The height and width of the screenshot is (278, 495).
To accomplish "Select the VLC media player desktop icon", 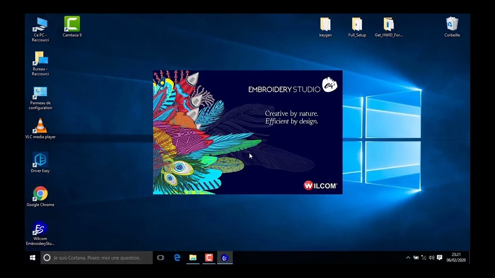I will tap(40, 129).
